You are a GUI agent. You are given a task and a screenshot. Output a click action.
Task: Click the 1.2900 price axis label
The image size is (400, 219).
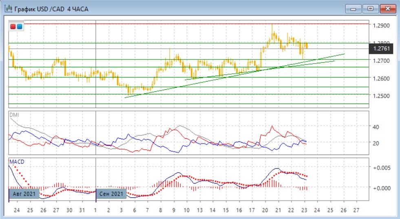pyautogui.click(x=381, y=26)
